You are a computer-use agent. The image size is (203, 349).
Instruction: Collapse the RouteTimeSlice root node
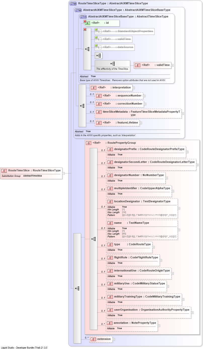point(64,173)
